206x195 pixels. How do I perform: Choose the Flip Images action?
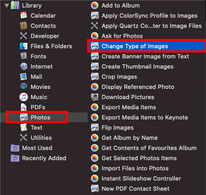[x=118, y=127]
